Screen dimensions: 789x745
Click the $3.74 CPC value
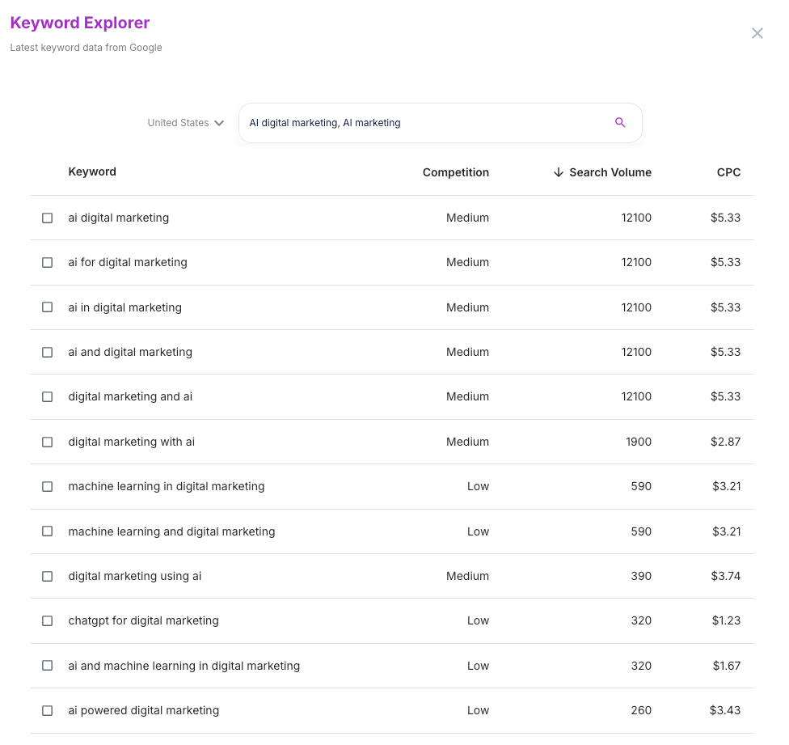[x=726, y=576]
